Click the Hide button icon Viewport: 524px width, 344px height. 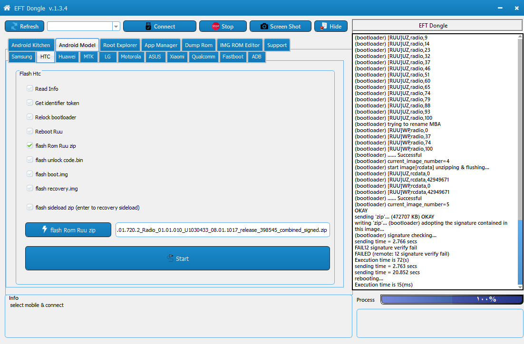[x=323, y=27]
